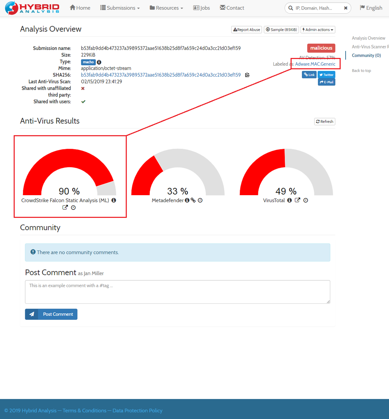Click the macho type badge
This screenshot has width=389, height=419.
(89, 62)
